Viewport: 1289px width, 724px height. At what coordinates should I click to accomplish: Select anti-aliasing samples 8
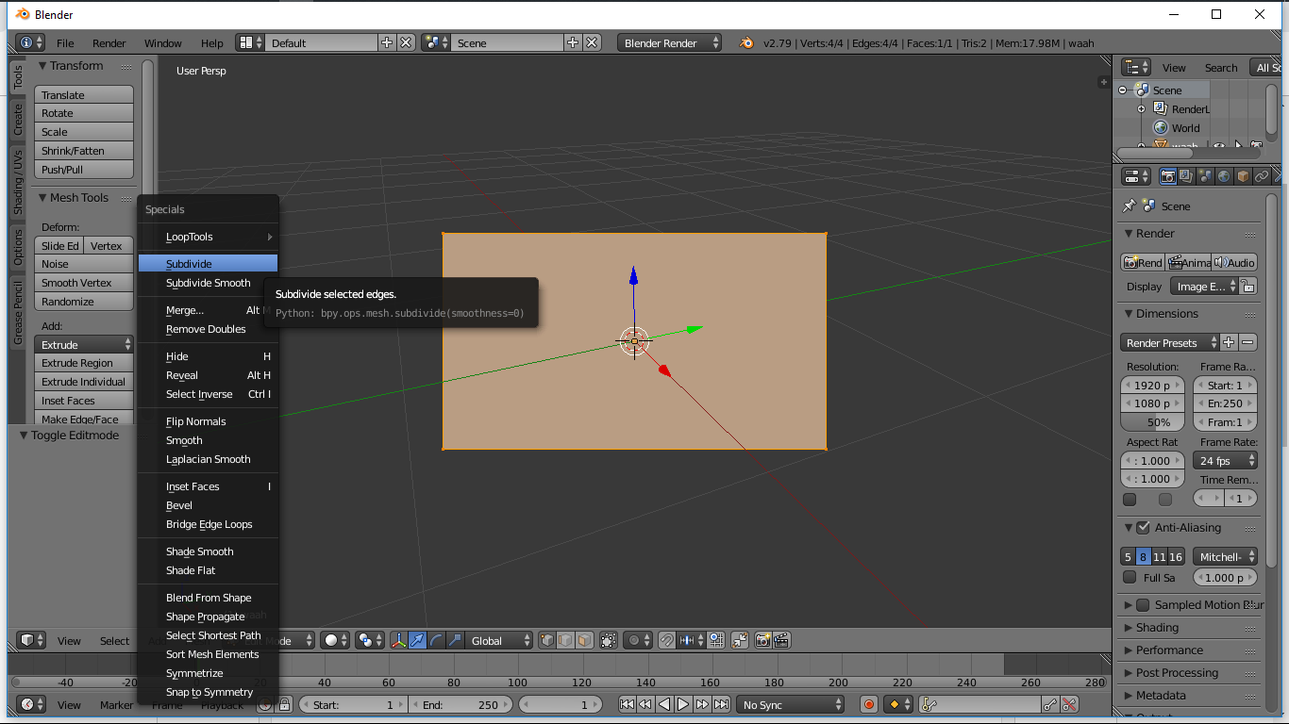tap(1143, 557)
